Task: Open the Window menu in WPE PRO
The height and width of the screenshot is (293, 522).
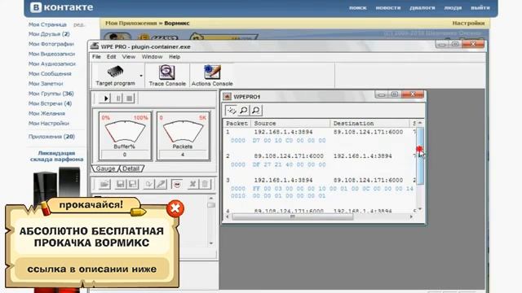Action: [x=152, y=57]
